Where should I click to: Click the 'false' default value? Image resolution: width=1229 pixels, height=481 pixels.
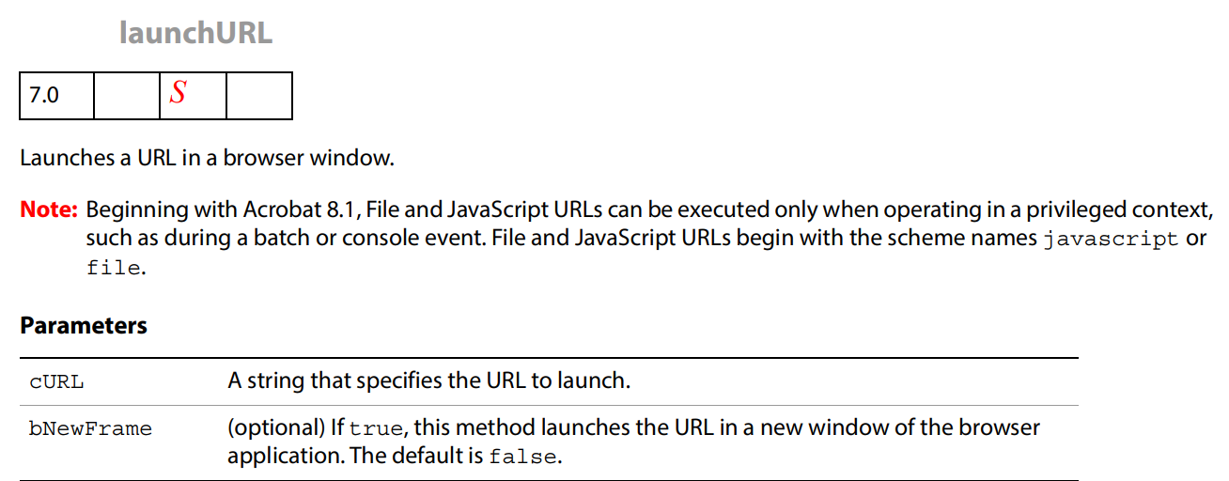(x=523, y=458)
